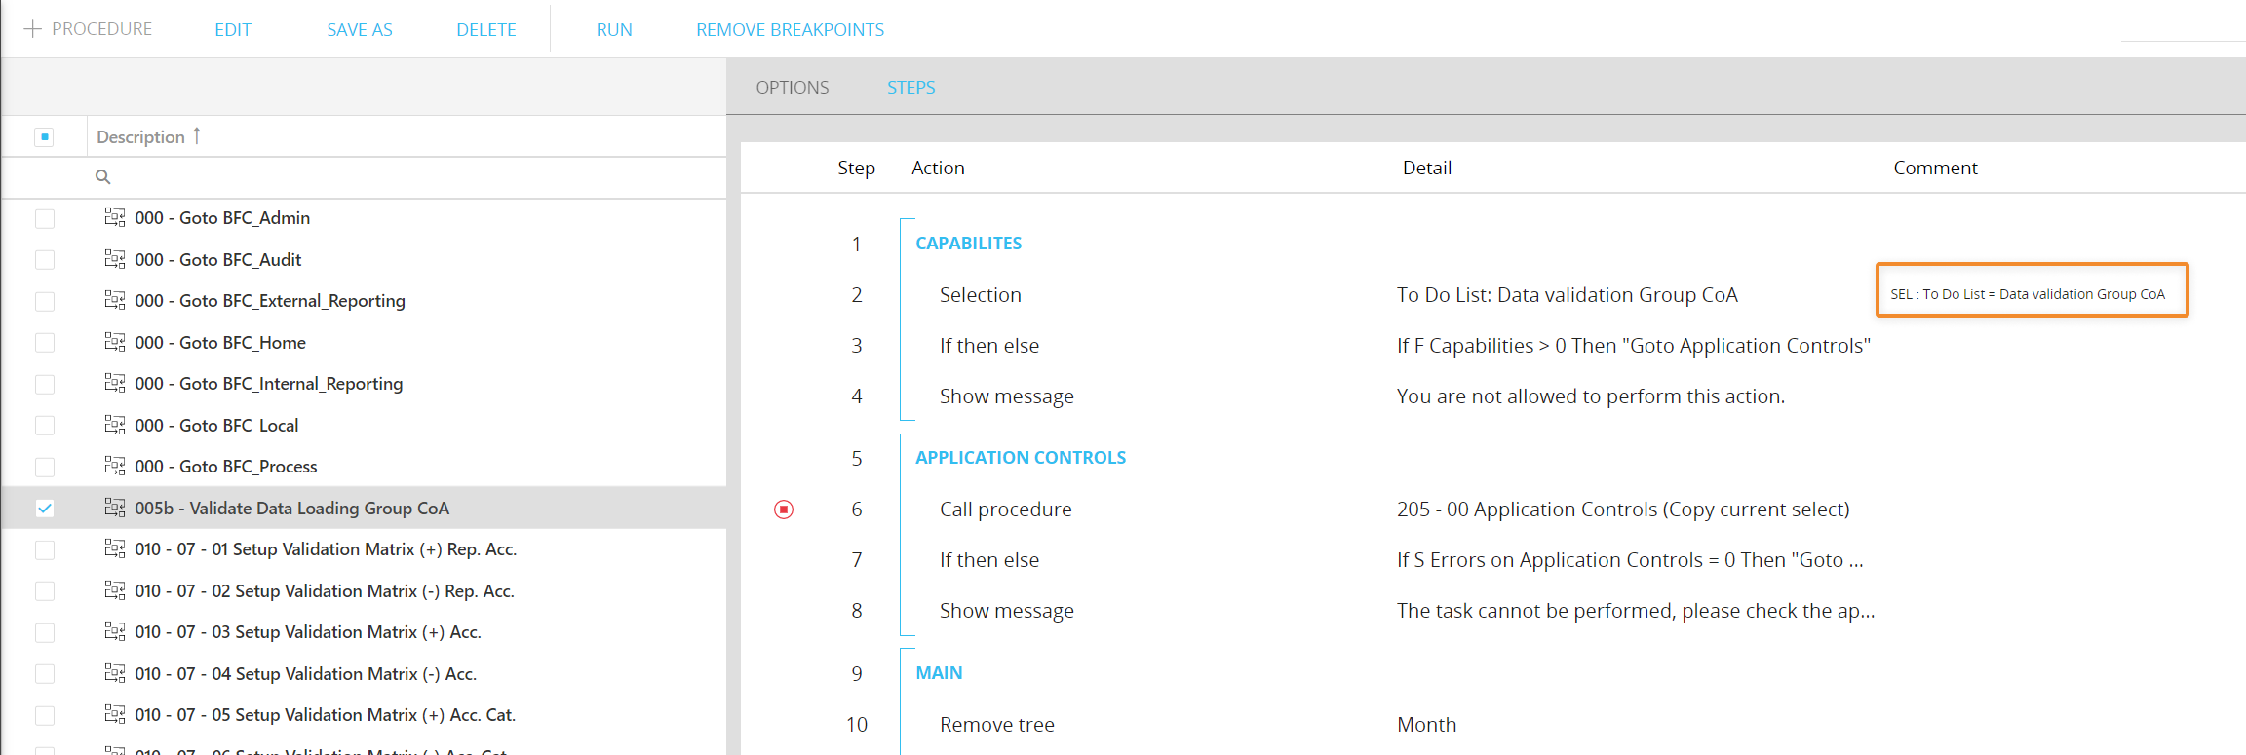
Task: Click the sort arrow next to Description header
Action: (x=197, y=135)
